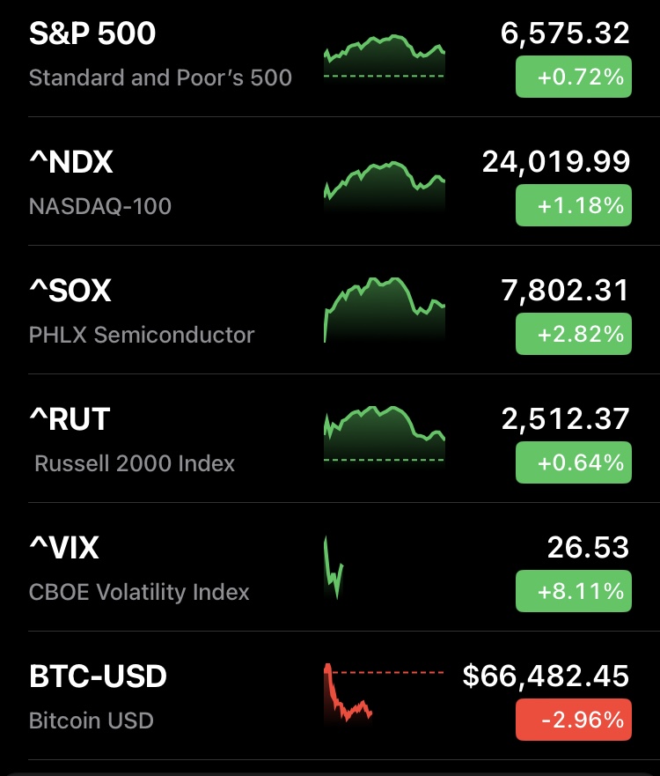Open the S&P 500 ticker name
The height and width of the screenshot is (776, 660).
(x=92, y=34)
